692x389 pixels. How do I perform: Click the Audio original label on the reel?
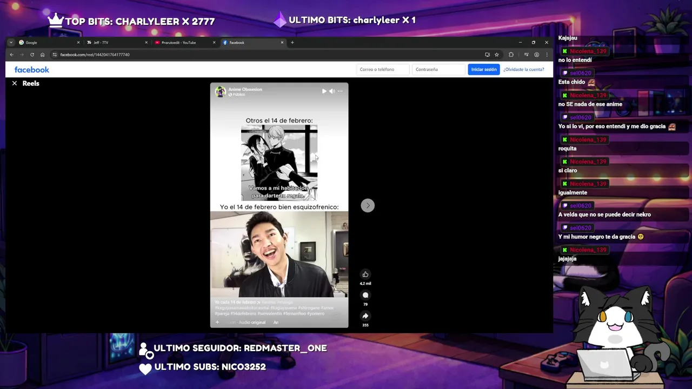tap(252, 323)
